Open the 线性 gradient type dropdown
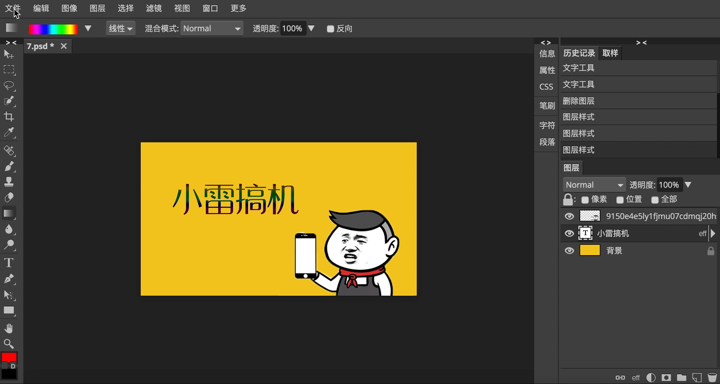Image resolution: width=720 pixels, height=384 pixels. point(121,29)
